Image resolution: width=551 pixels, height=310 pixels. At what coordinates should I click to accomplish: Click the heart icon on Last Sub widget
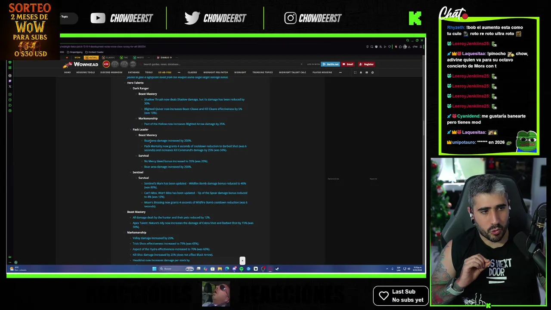pyautogui.click(x=384, y=296)
